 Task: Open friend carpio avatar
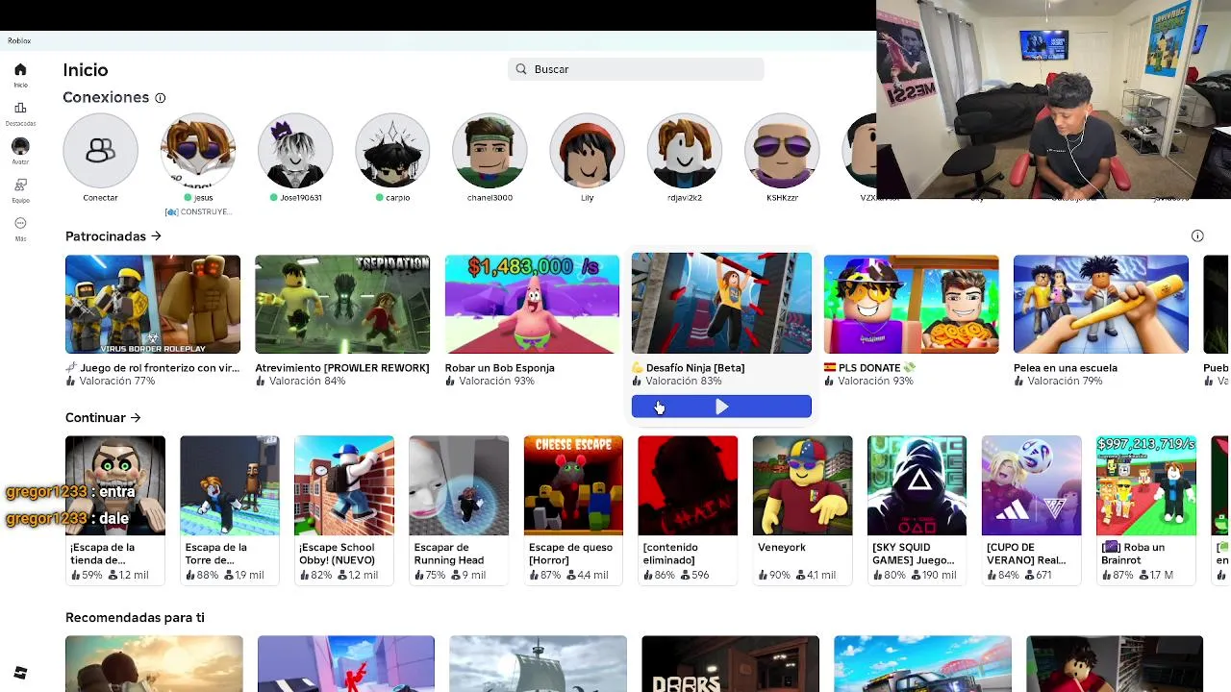pos(392,151)
